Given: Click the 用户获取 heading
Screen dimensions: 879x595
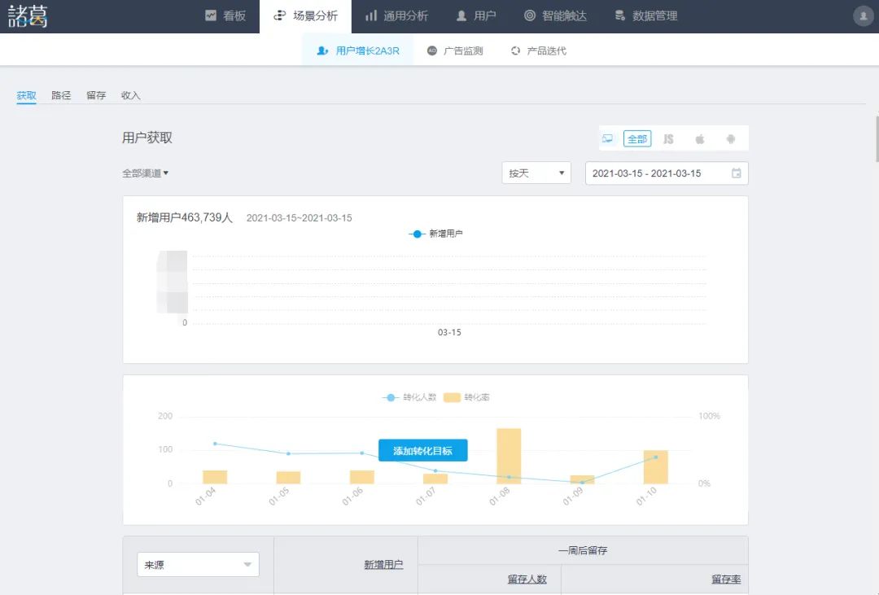Looking at the screenshot, I should click(x=147, y=138).
